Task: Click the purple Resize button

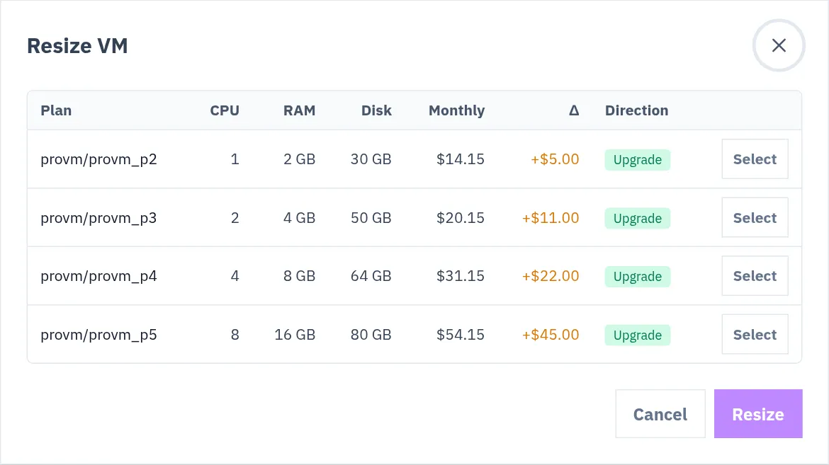Action: (757, 414)
